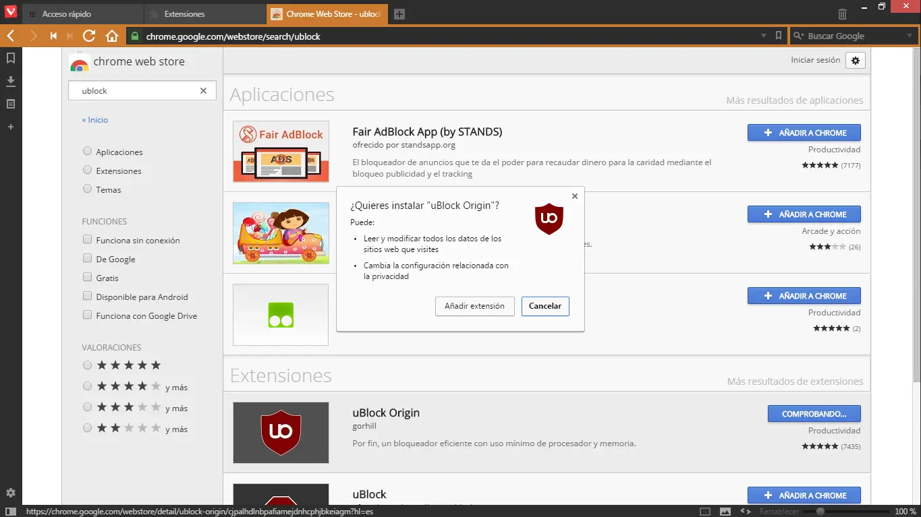Click Añadir extensión in dialog
The width and height of the screenshot is (921, 517).
coord(474,306)
